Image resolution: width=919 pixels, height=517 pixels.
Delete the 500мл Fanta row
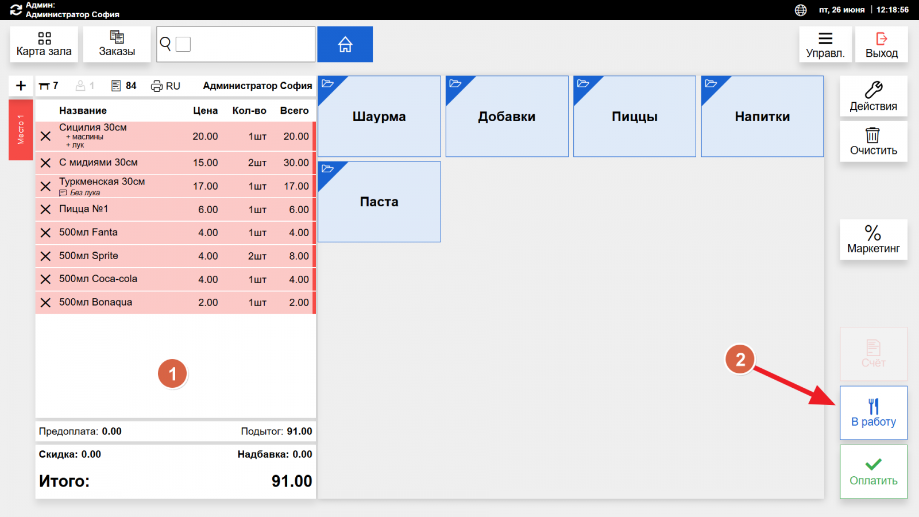point(46,233)
